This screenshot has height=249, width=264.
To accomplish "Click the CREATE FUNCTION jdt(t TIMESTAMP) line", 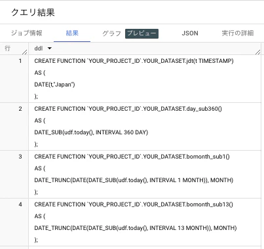I will [134, 61].
